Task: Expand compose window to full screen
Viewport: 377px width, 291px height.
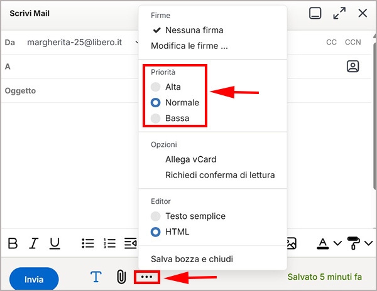Action: [x=339, y=13]
